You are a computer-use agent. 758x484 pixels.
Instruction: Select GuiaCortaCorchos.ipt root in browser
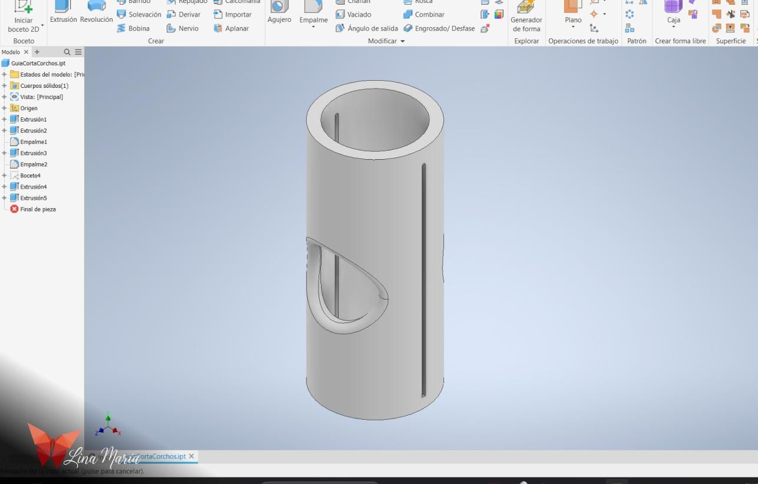tap(34, 63)
